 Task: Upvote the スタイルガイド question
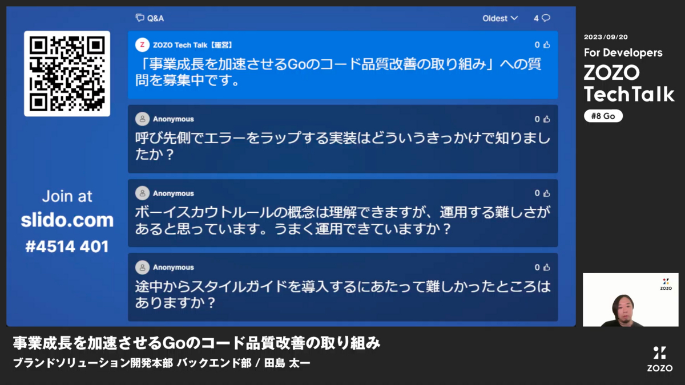tap(546, 268)
